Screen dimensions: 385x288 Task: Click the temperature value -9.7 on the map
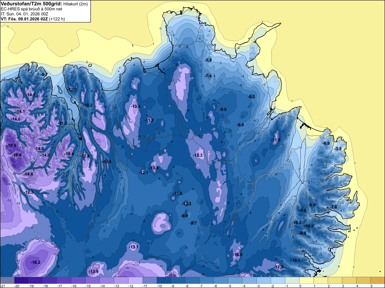coord(193,223)
